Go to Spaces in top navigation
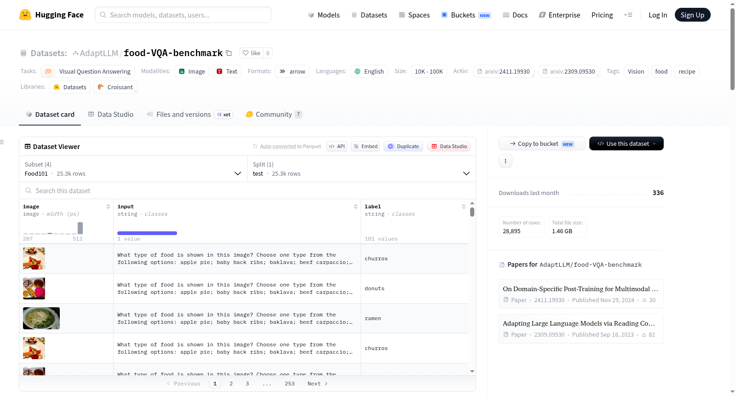 pyautogui.click(x=414, y=15)
